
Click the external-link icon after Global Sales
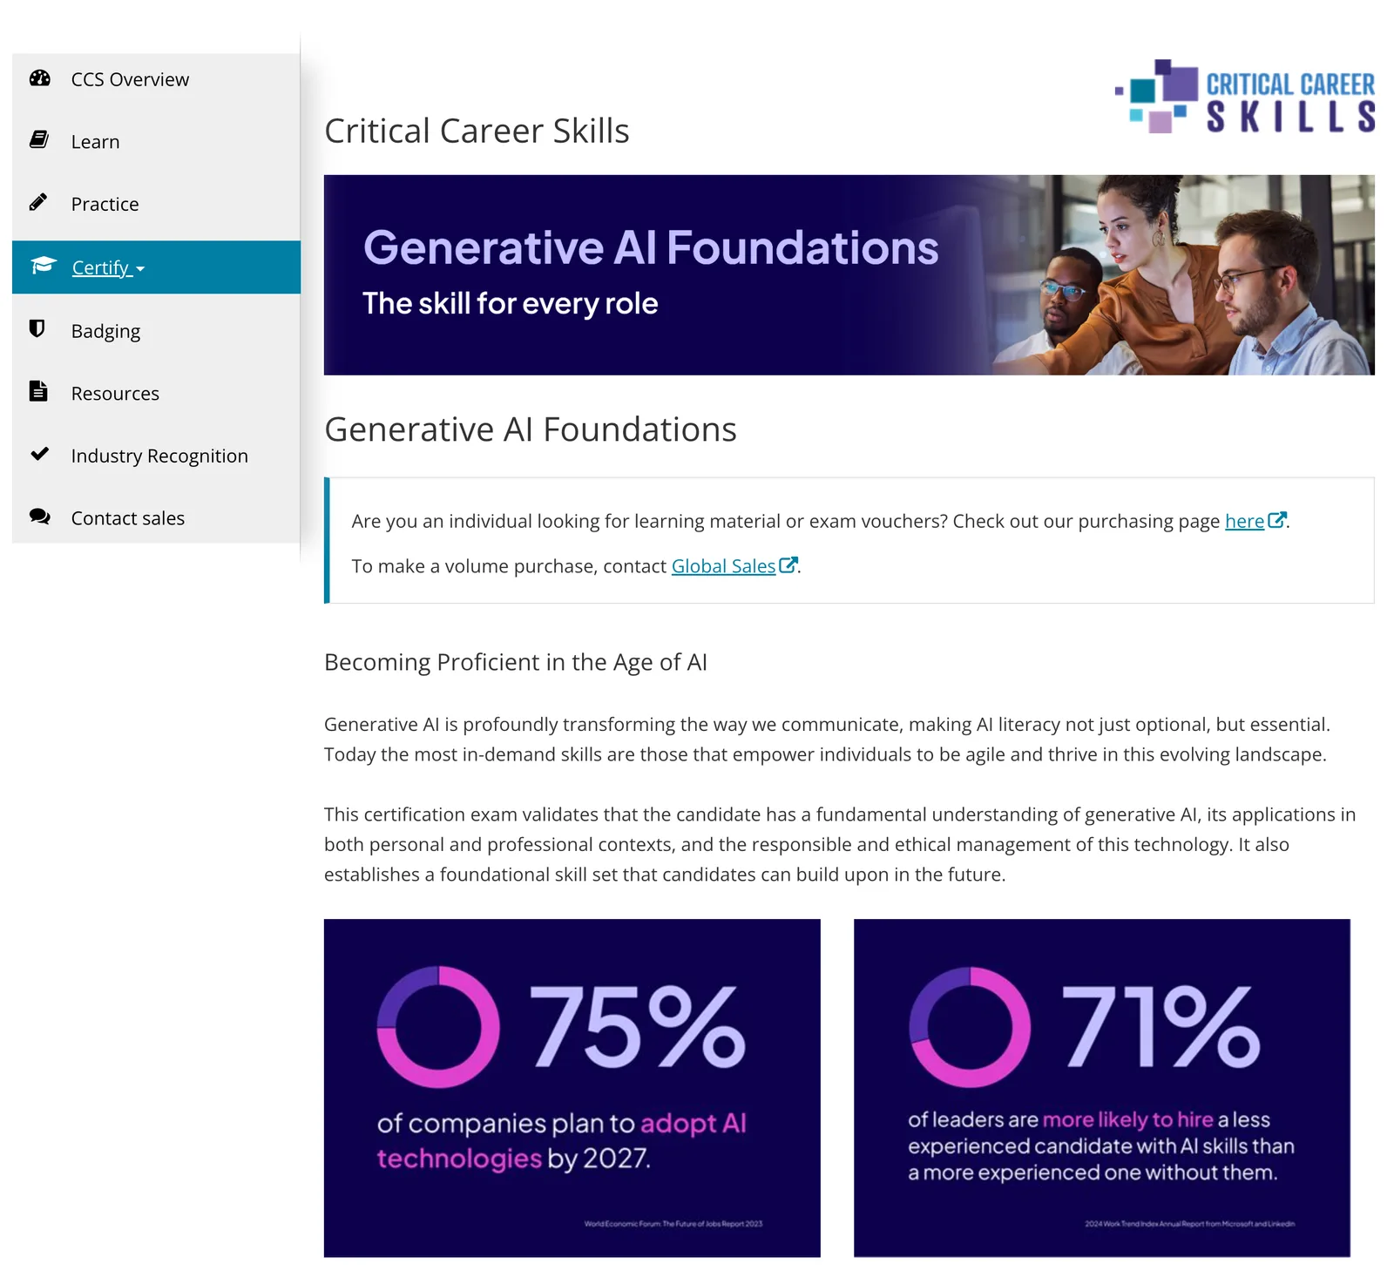788,565
